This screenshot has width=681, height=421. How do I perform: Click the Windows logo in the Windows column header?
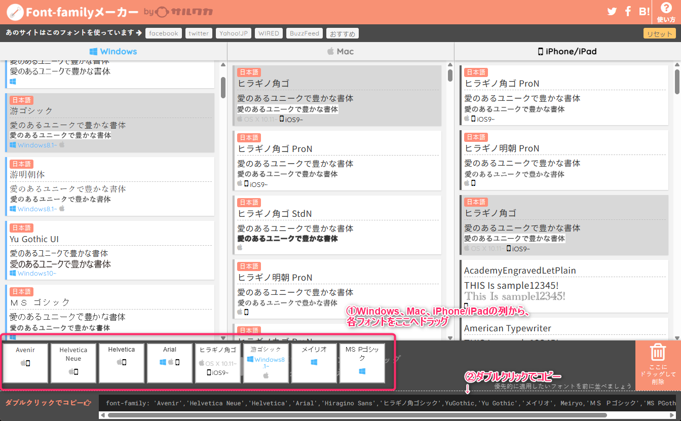click(93, 51)
